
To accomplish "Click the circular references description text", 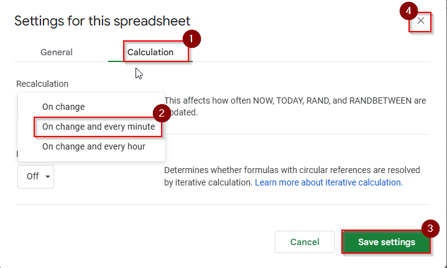I will pos(292,170).
